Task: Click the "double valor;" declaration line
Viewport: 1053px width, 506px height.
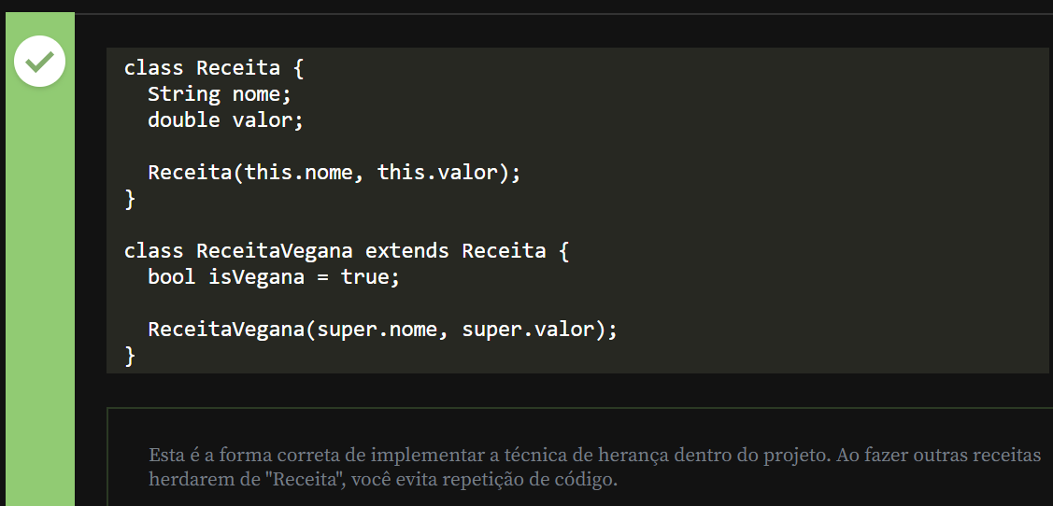Action: [225, 120]
